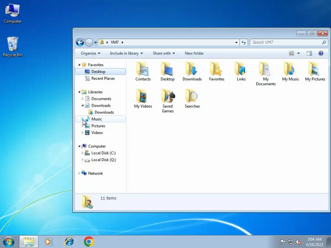Collapse the Downloads library node
This screenshot has height=248, width=331.
point(82,106)
